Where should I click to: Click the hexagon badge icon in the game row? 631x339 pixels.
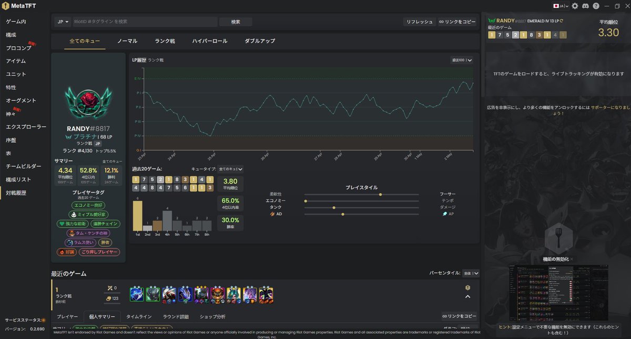(467, 288)
